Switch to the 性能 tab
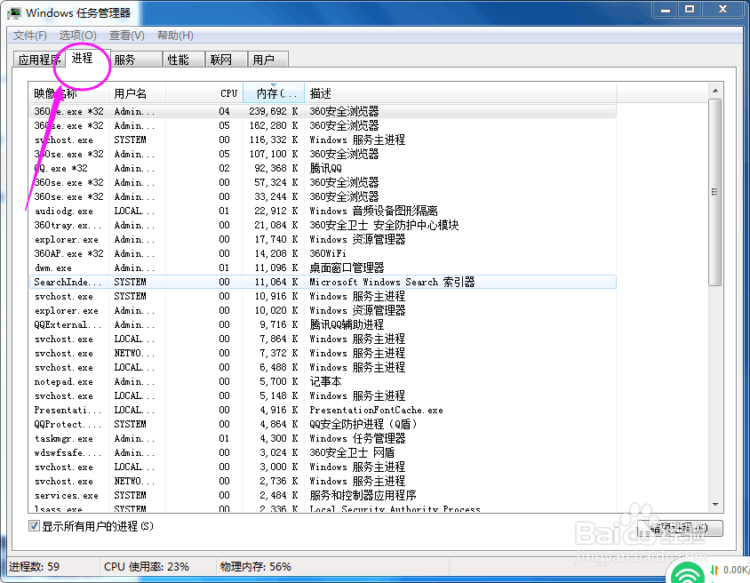The image size is (750, 583). (x=183, y=60)
